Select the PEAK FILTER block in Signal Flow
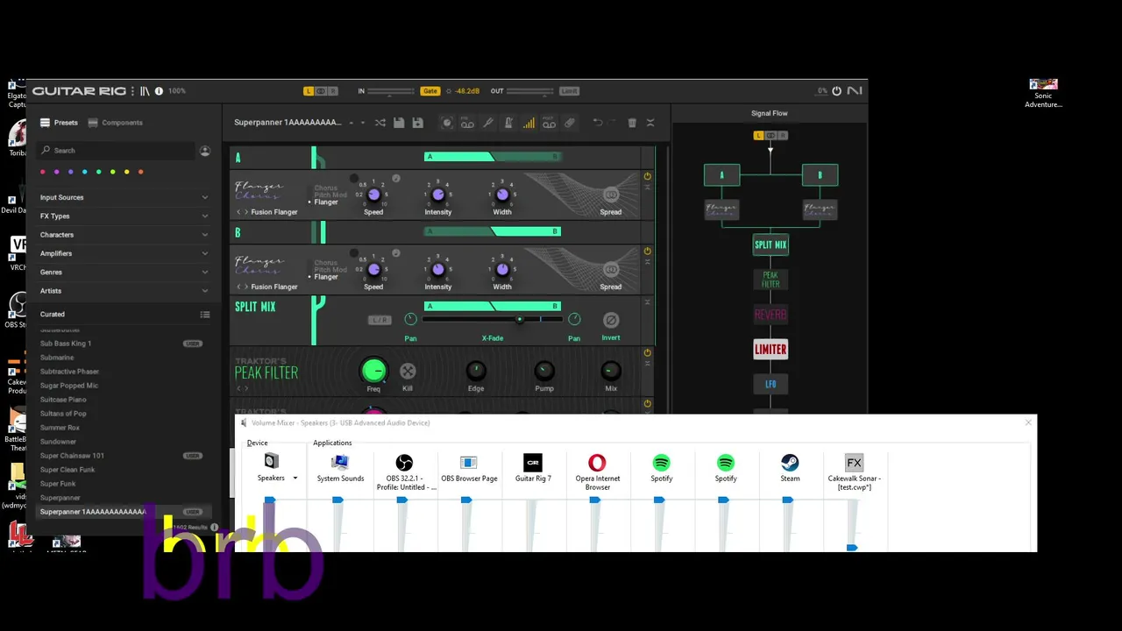The image size is (1122, 631). [770, 280]
